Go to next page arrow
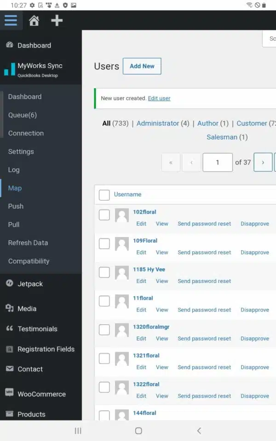This screenshot has height=441, width=276. (263, 162)
